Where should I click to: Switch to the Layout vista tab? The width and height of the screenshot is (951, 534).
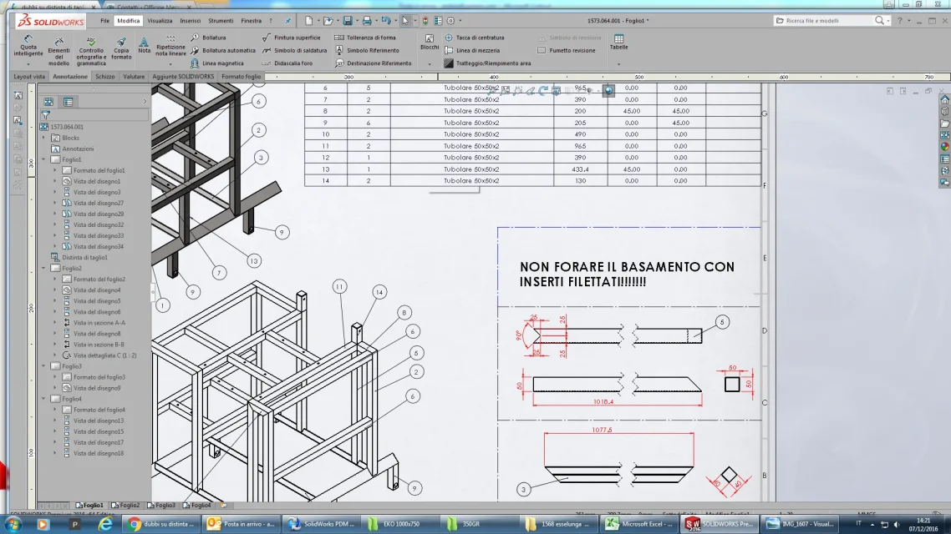click(29, 76)
